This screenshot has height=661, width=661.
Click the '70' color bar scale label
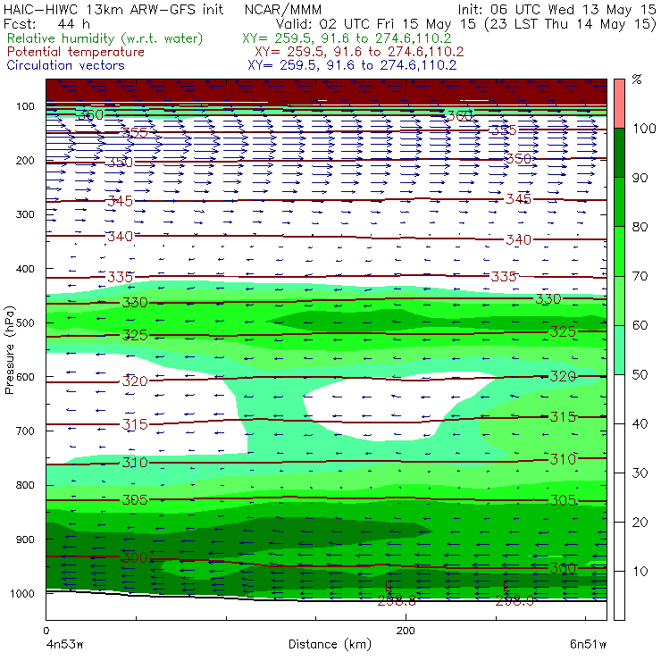(x=640, y=276)
